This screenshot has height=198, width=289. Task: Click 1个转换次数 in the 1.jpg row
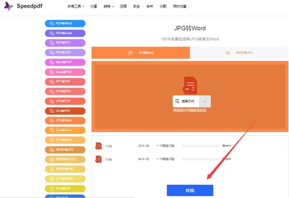[x=165, y=146]
